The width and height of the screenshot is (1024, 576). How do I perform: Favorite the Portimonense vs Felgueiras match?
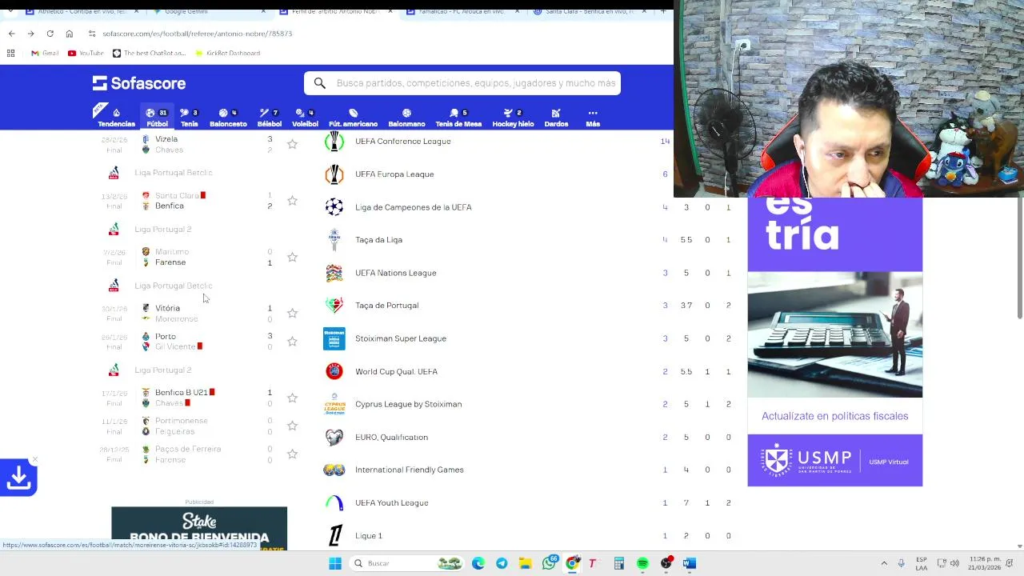pos(292,426)
